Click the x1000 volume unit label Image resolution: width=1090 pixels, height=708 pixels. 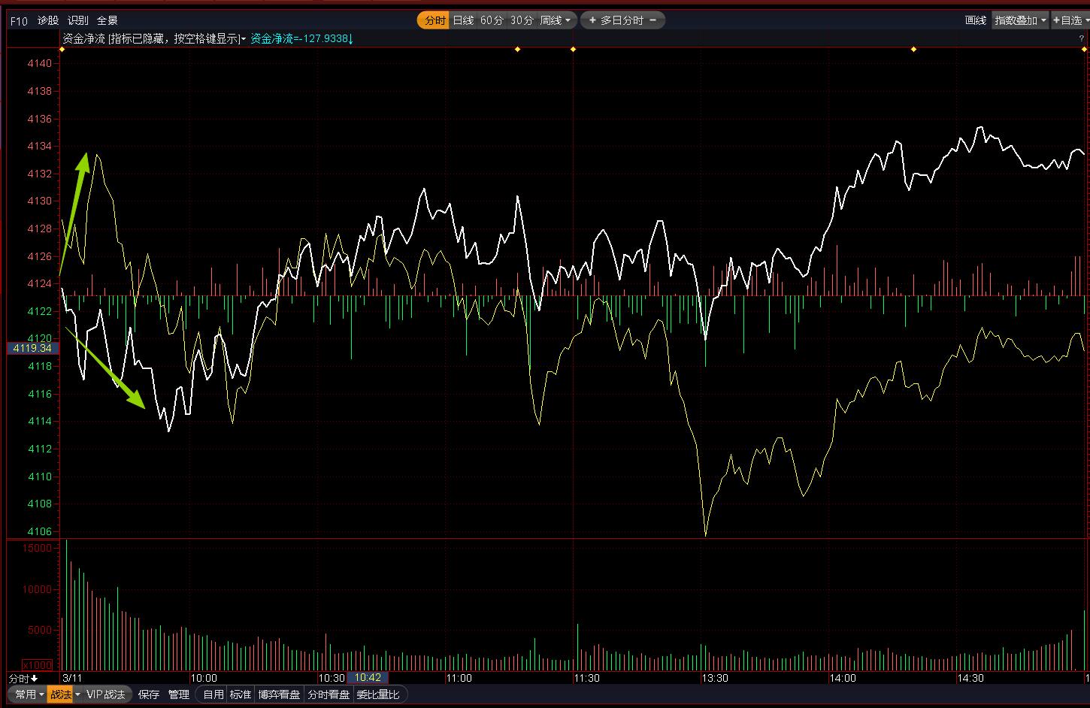[x=36, y=665]
